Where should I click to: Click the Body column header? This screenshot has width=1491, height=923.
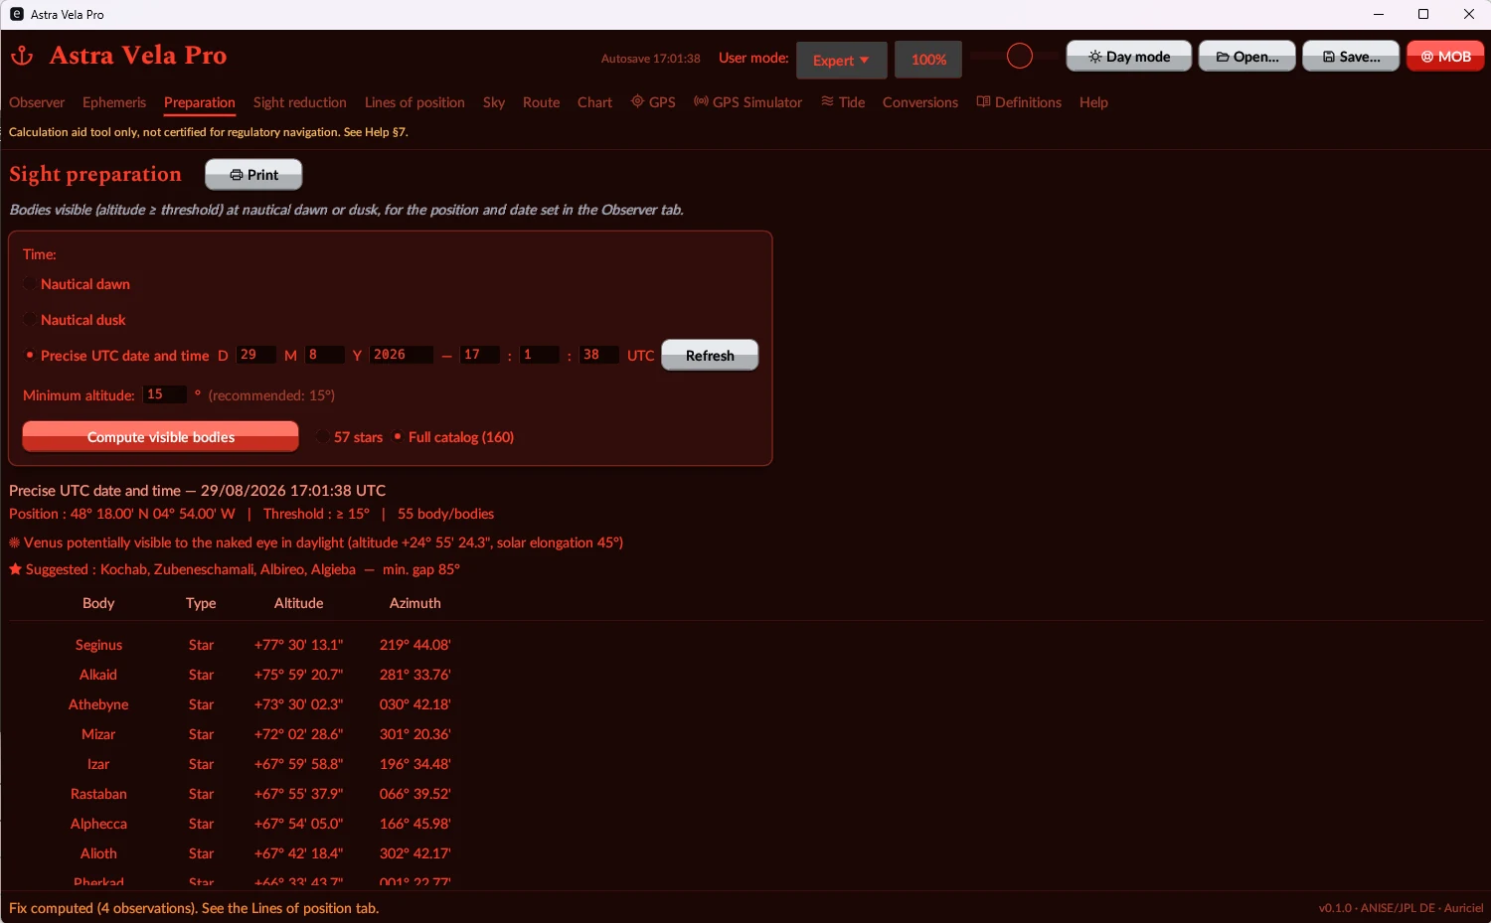[98, 603]
